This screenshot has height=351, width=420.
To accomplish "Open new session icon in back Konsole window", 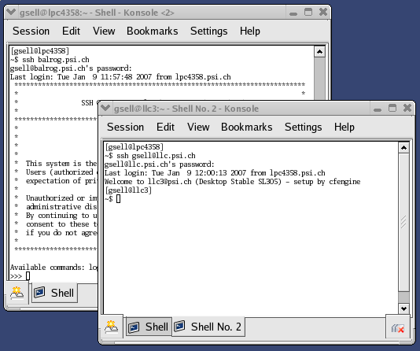I will [17, 293].
